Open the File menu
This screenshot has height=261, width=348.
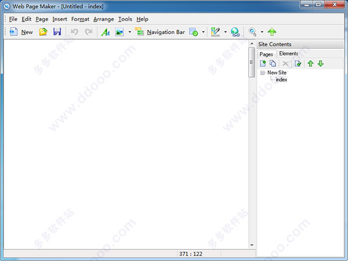tap(13, 19)
